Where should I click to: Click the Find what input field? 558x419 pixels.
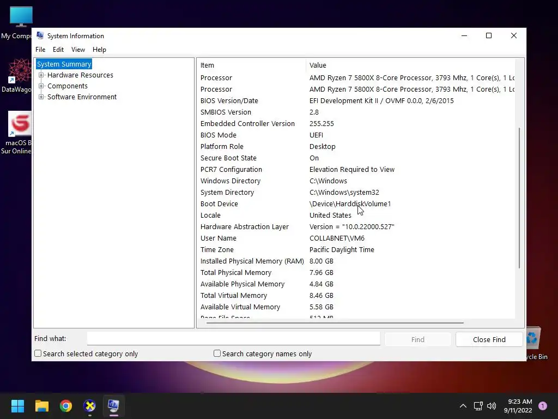pyautogui.click(x=233, y=338)
